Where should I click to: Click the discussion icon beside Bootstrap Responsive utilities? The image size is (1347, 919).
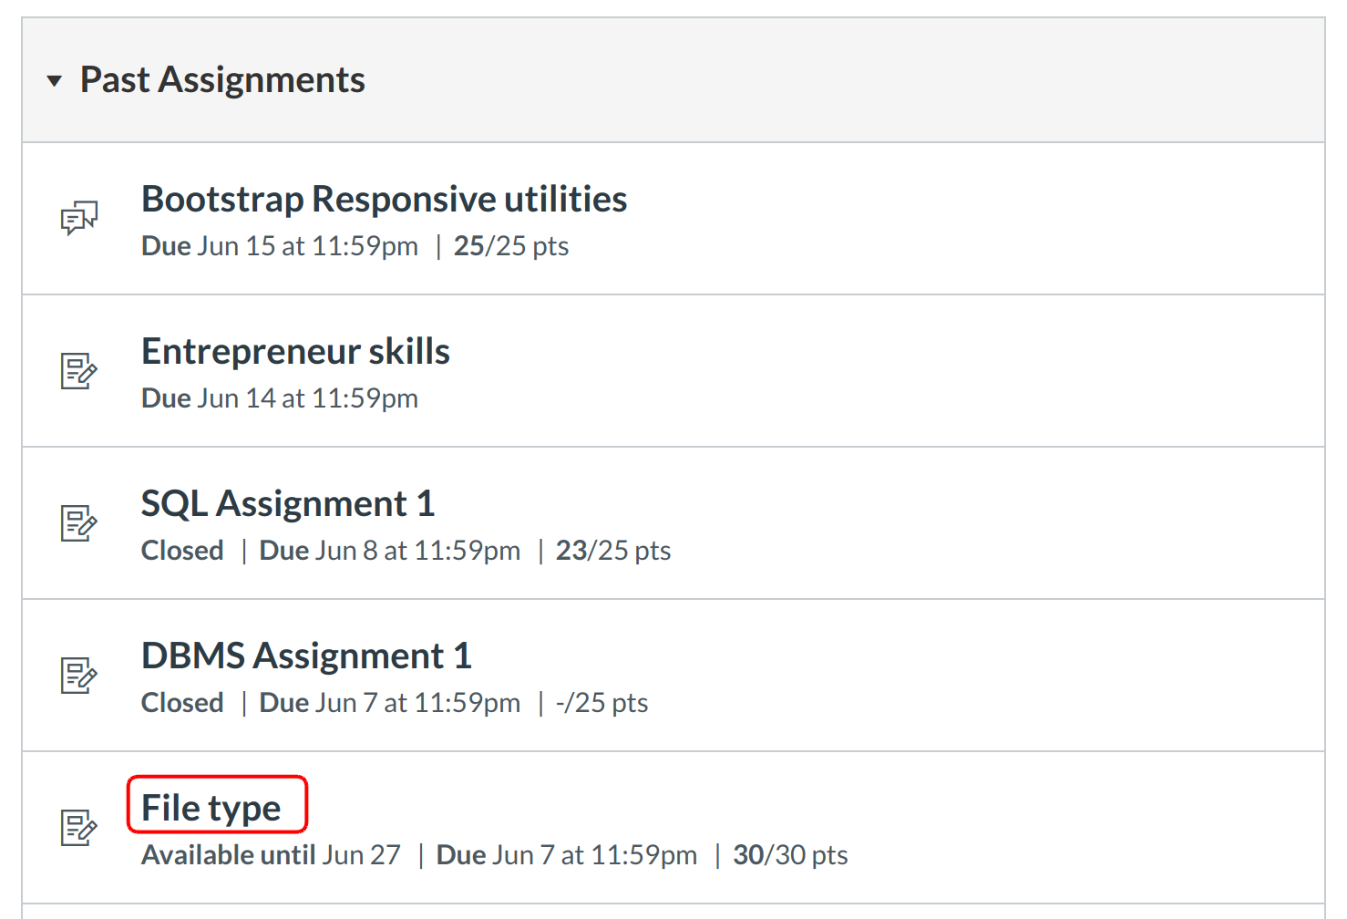79,218
